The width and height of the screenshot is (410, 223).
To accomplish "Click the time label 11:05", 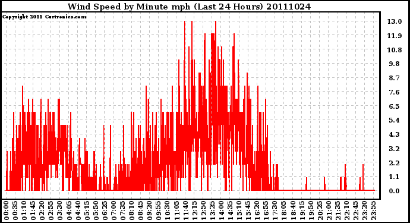I will [176, 211].
